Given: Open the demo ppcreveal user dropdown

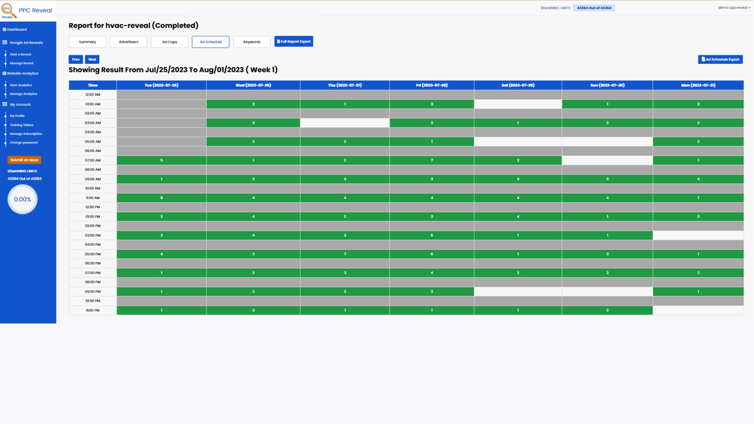Looking at the screenshot, I should click(x=734, y=8).
